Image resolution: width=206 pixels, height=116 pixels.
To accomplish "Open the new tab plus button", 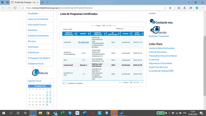I will pos(42,2).
